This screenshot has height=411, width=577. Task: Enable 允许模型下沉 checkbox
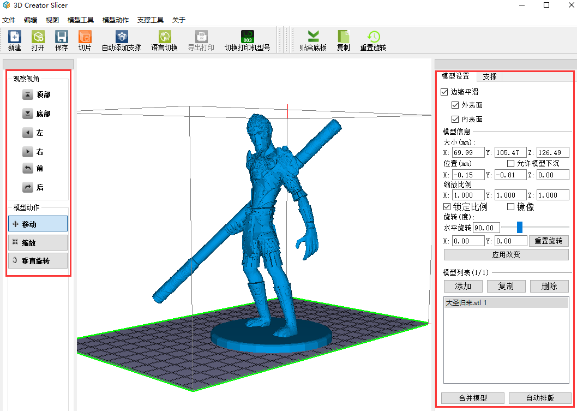(511, 163)
